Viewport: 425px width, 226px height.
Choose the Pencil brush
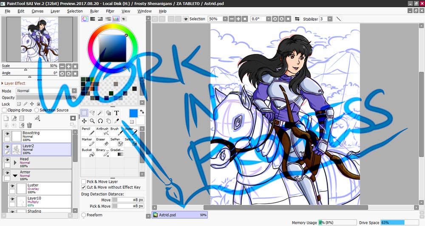tap(88, 131)
